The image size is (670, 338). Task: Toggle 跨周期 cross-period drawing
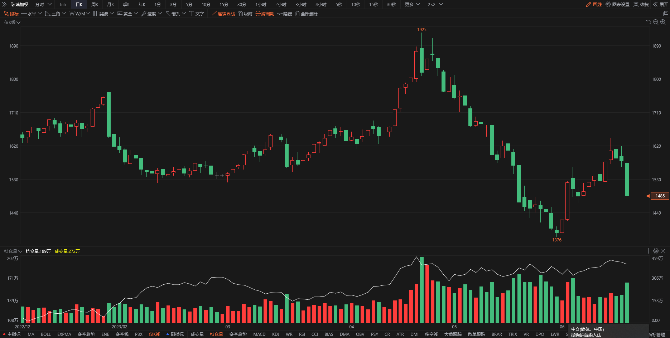[x=265, y=14]
